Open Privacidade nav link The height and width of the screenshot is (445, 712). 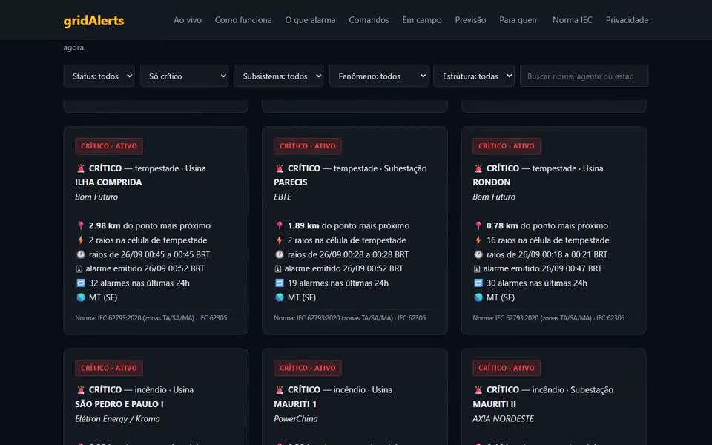coord(627,20)
